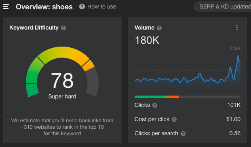Click Cost per click help icon
Viewport: 251px width, 147px height.
(x=174, y=119)
